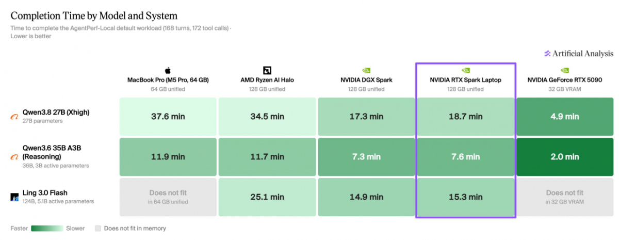Click the Apple logo above MacBook Pro
This screenshot has height=240, width=619.
pyautogui.click(x=167, y=70)
